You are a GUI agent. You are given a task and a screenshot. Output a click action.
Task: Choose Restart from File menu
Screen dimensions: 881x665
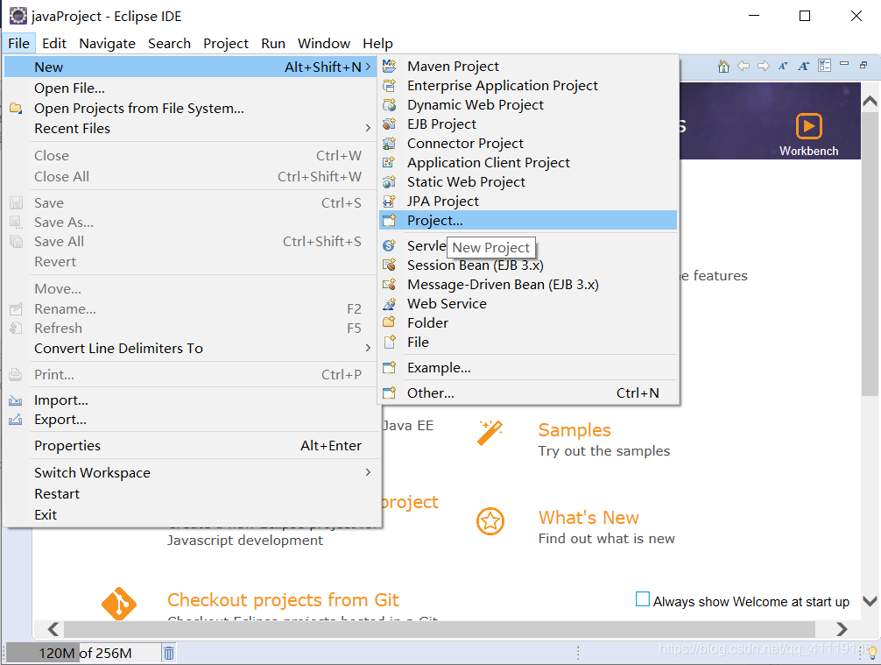point(191,493)
